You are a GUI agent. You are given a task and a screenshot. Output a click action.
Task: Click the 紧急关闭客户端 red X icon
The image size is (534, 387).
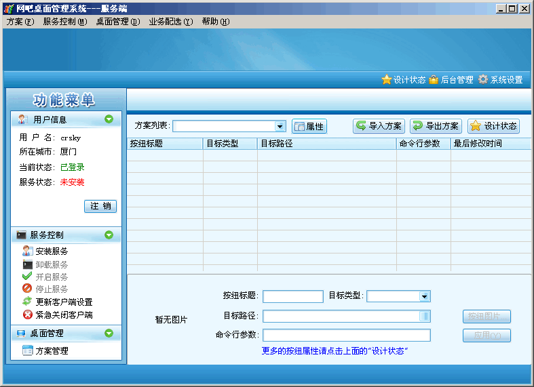(28, 315)
